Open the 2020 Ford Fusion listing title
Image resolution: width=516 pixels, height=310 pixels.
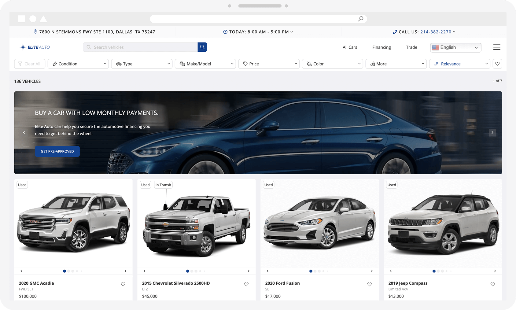[282, 283]
